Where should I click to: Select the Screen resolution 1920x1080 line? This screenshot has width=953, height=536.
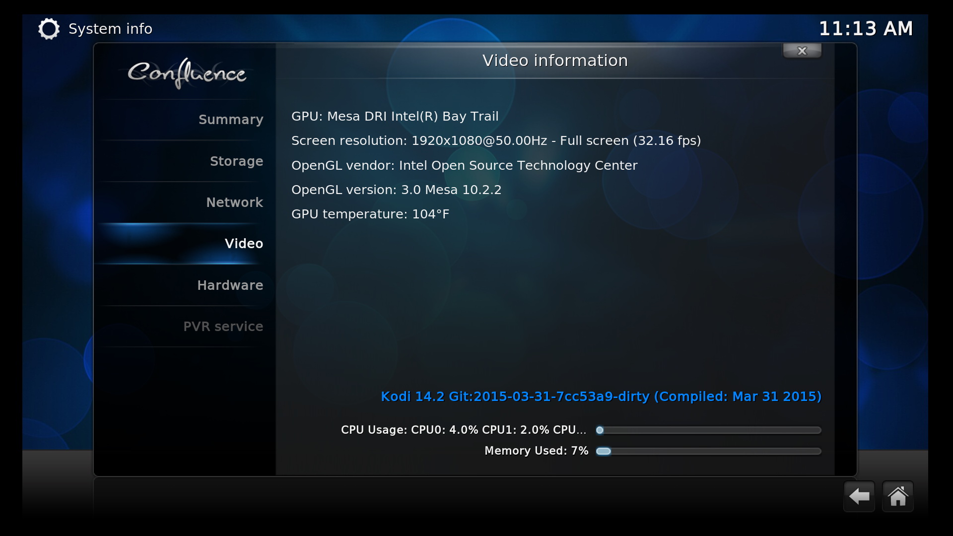point(496,141)
